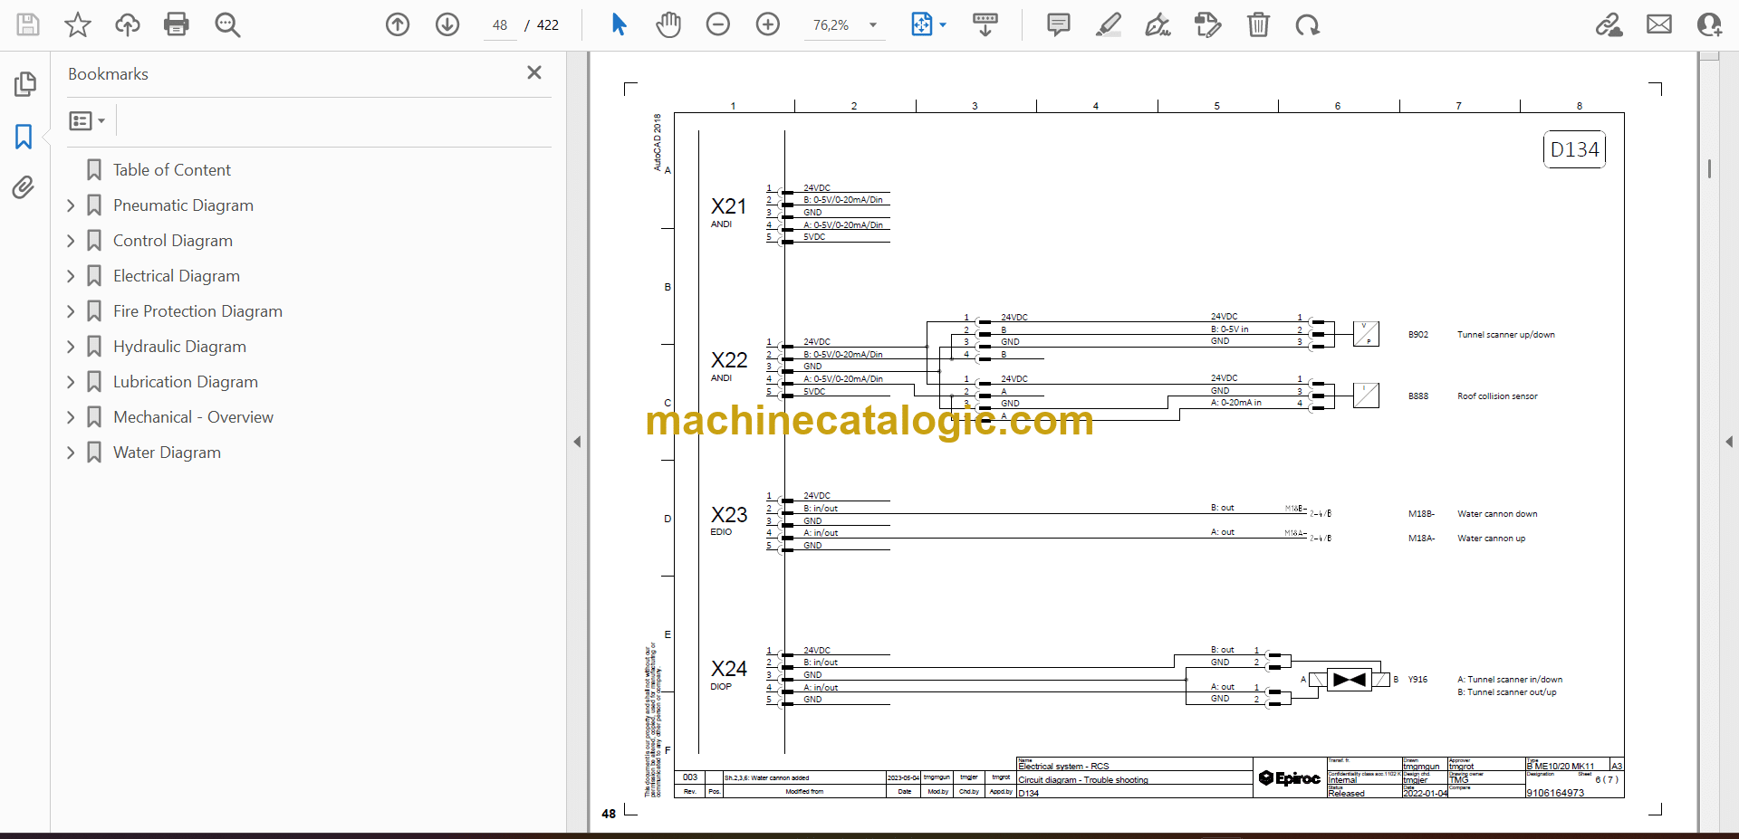Expand the right tools pane
The width and height of the screenshot is (1739, 839).
[x=1729, y=442]
